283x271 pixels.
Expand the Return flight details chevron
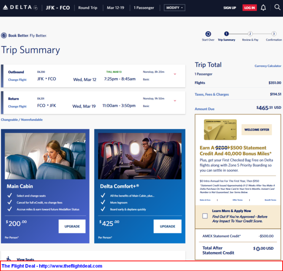pos(175,101)
